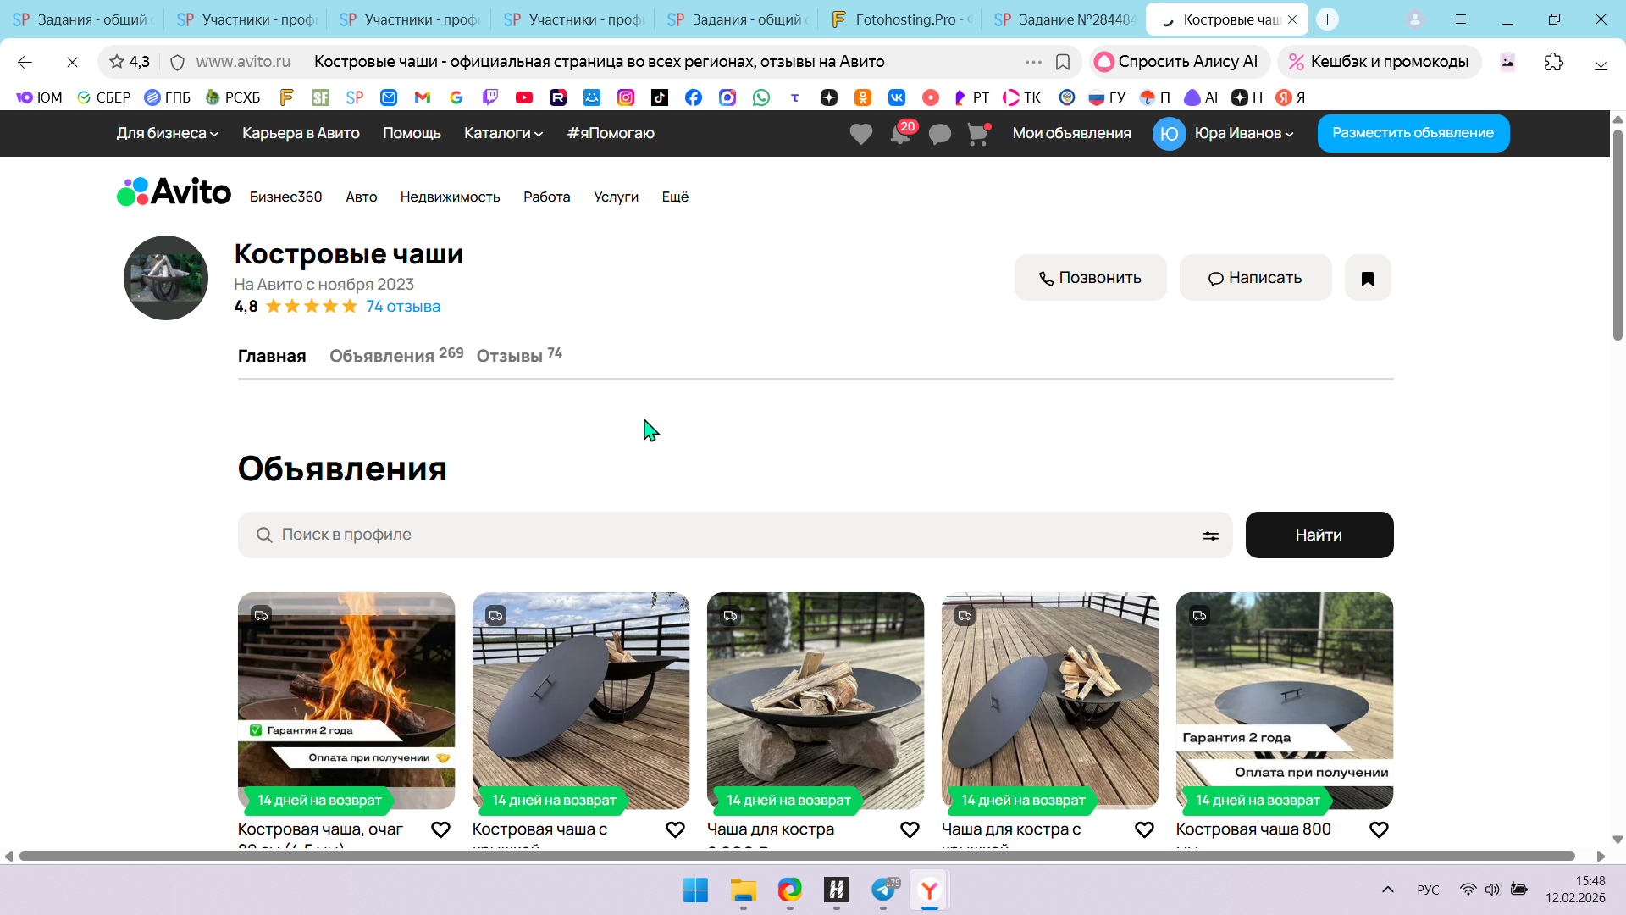Click the Позвонить button
Screen dimensions: 1626x915
coord(1090,278)
